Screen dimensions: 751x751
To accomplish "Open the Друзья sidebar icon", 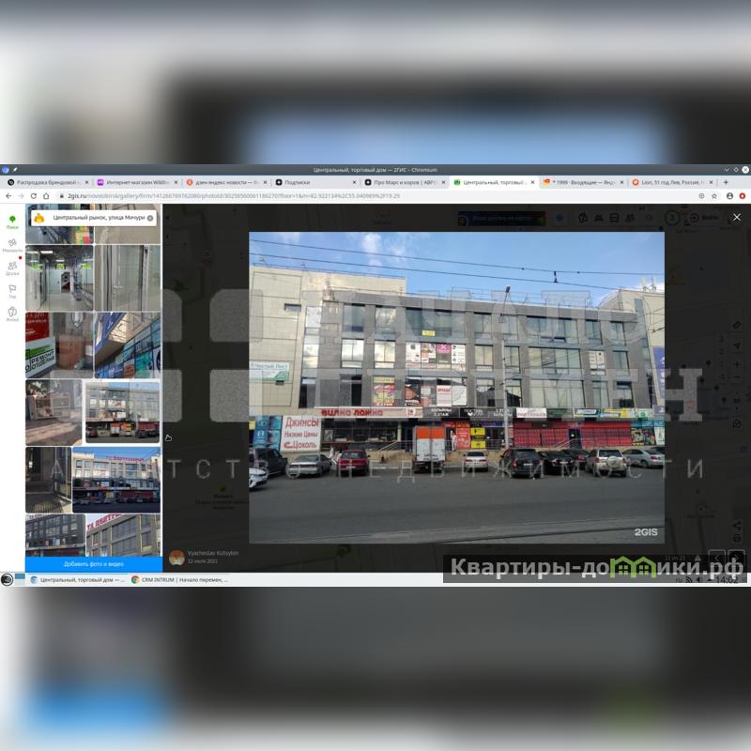I will (x=12, y=268).
